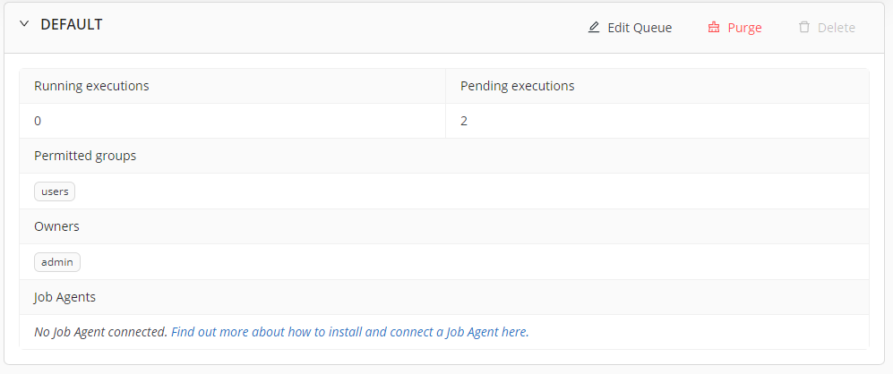Open the Find out more Job Agent link
The height and width of the screenshot is (374, 893).
tap(349, 332)
